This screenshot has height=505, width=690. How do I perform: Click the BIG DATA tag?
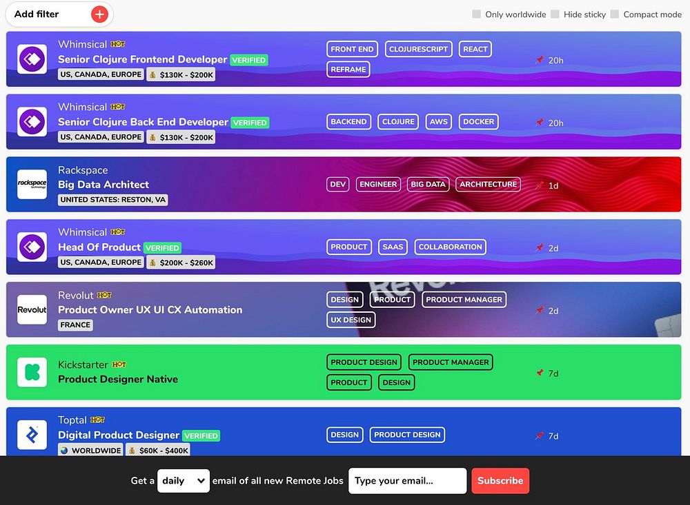pos(428,184)
